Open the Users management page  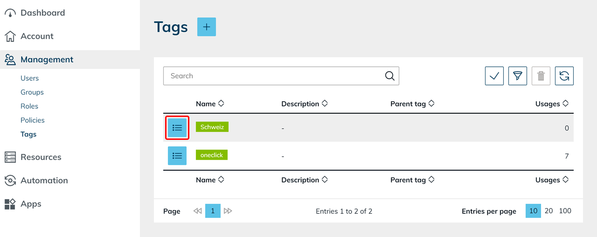[x=29, y=78]
